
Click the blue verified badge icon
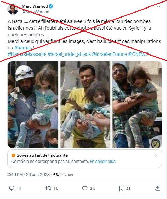click(51, 6)
